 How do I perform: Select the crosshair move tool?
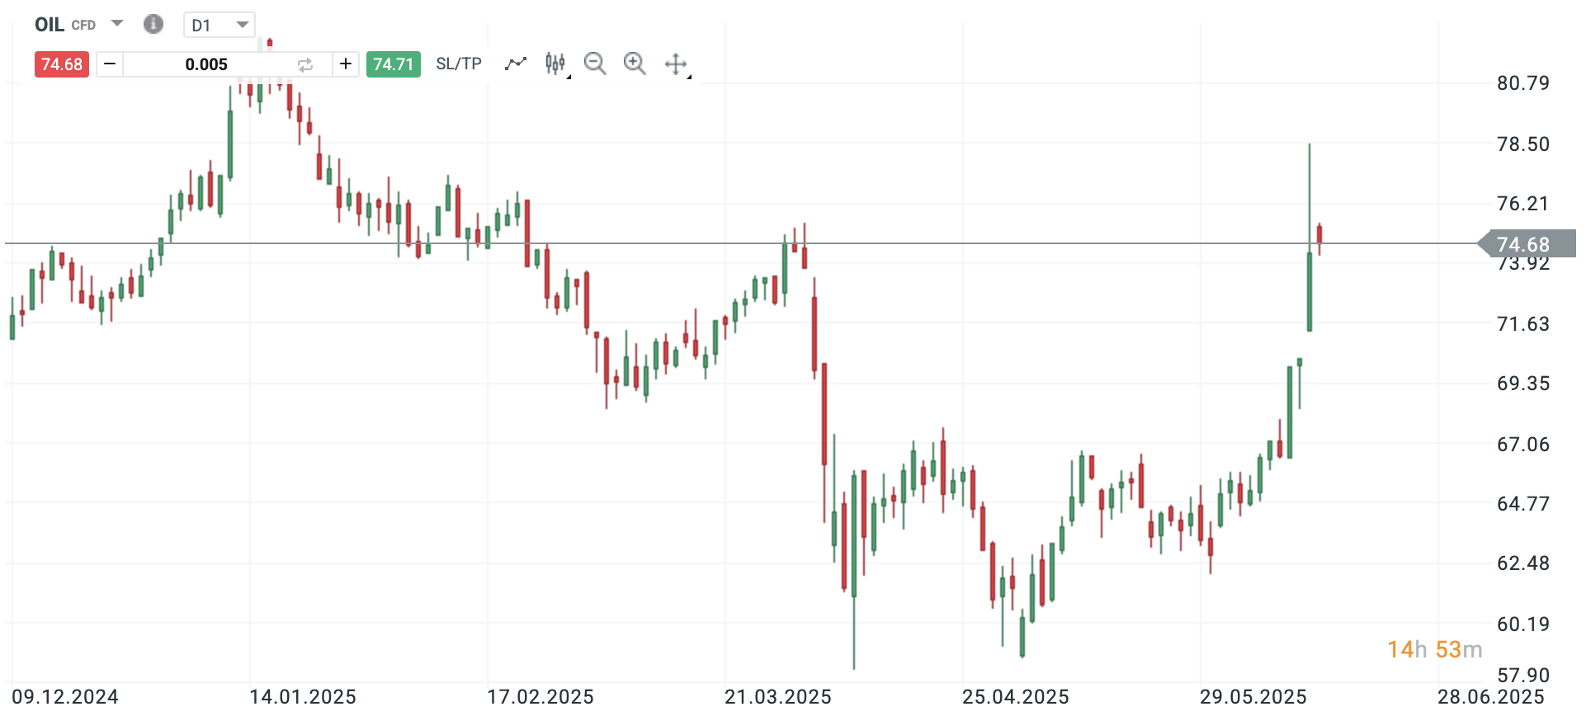[x=676, y=64]
